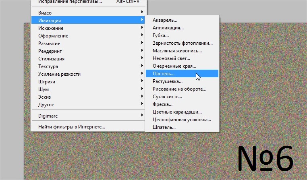Image resolution: width=307 pixels, height=180 pixels.
Task: Choose the Губка filter
Action: coord(182,35)
